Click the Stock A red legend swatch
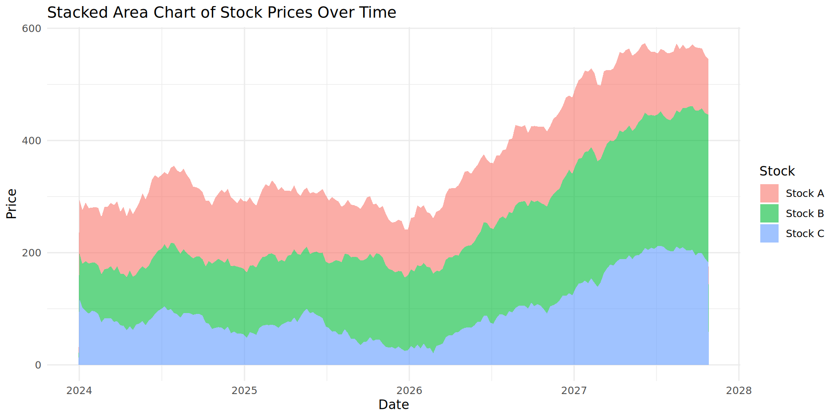The image size is (837, 418). pos(769,193)
